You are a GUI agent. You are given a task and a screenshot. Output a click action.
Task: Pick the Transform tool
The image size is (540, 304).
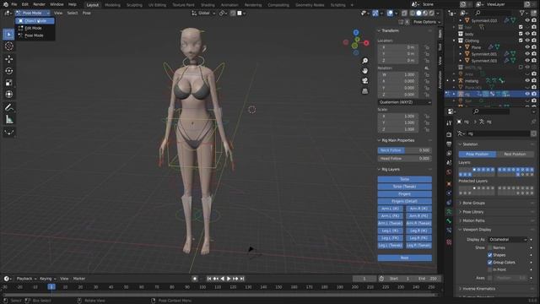click(x=9, y=94)
